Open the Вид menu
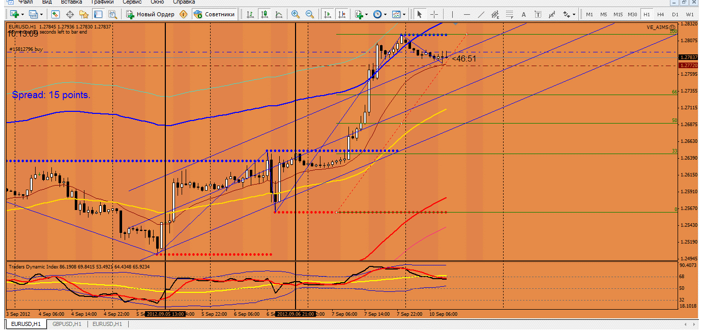The width and height of the screenshot is (703, 330). coord(47,2)
